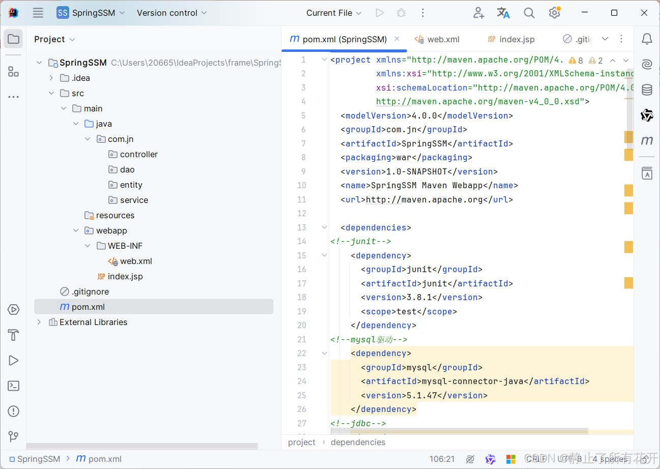Image resolution: width=660 pixels, height=469 pixels.
Task: Open the Build hammer tool window
Action: [14, 335]
